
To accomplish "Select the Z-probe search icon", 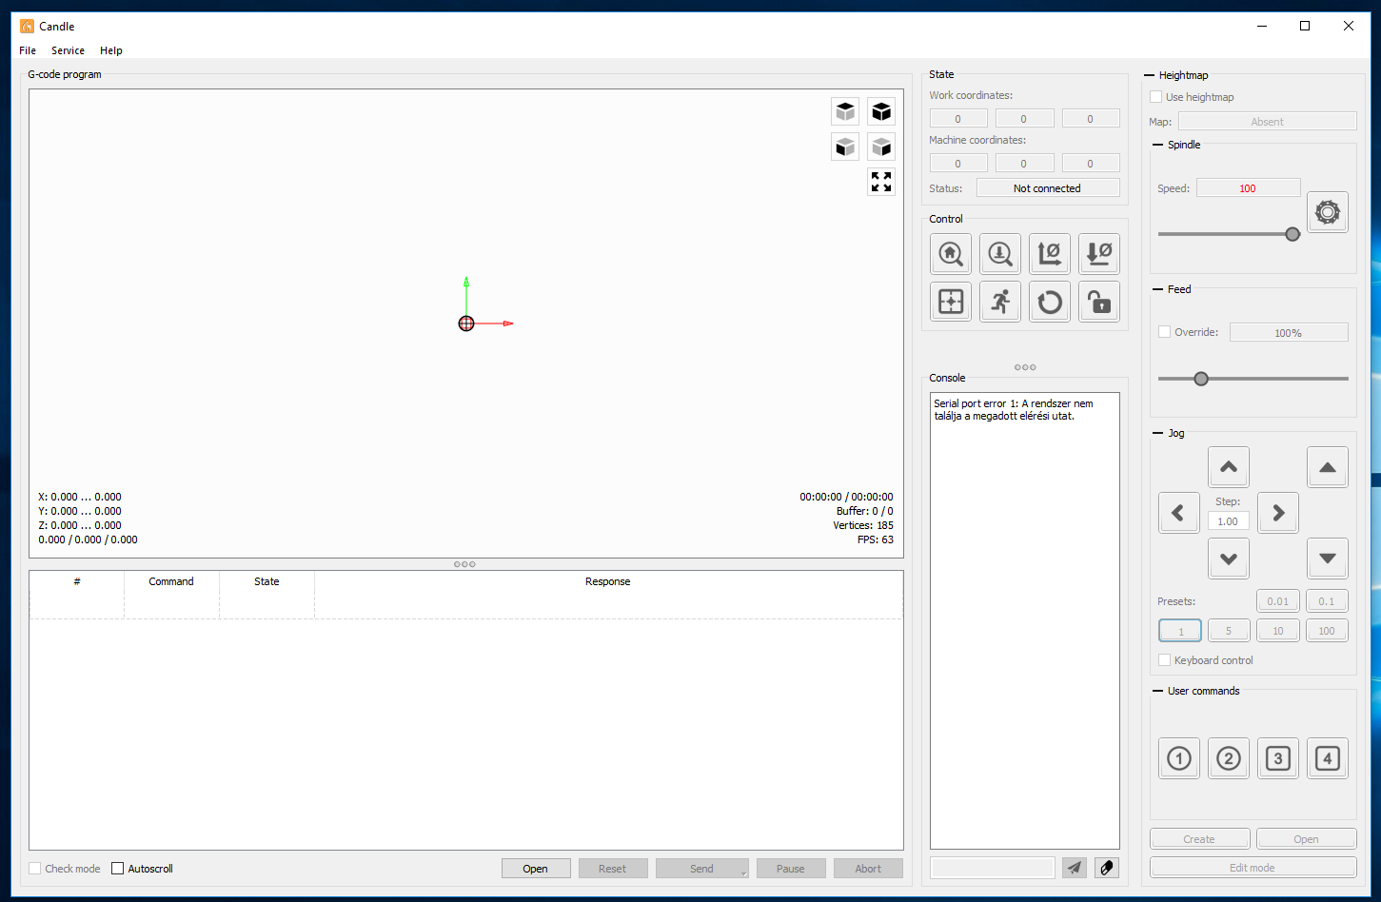I will click(1000, 254).
